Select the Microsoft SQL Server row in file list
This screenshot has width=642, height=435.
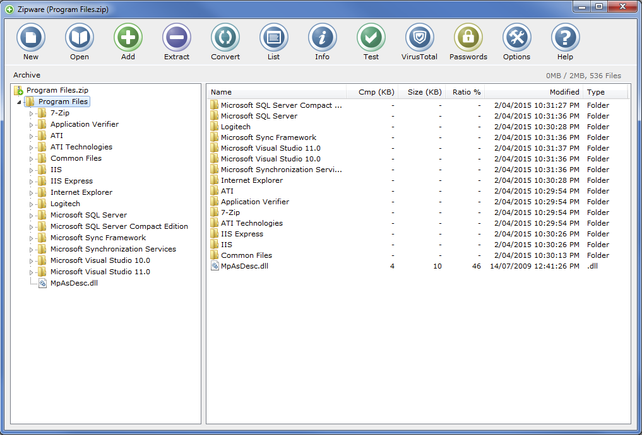[x=417, y=116]
